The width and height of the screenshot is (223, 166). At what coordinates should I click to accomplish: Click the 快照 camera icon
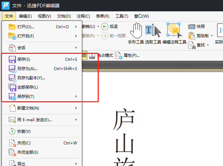pos(191,27)
